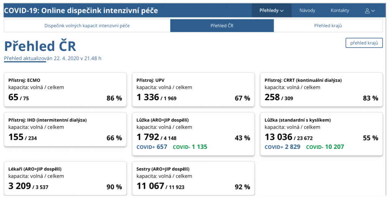Open the Přístroj: ECMO capacity card
389x199 pixels.
point(65,90)
